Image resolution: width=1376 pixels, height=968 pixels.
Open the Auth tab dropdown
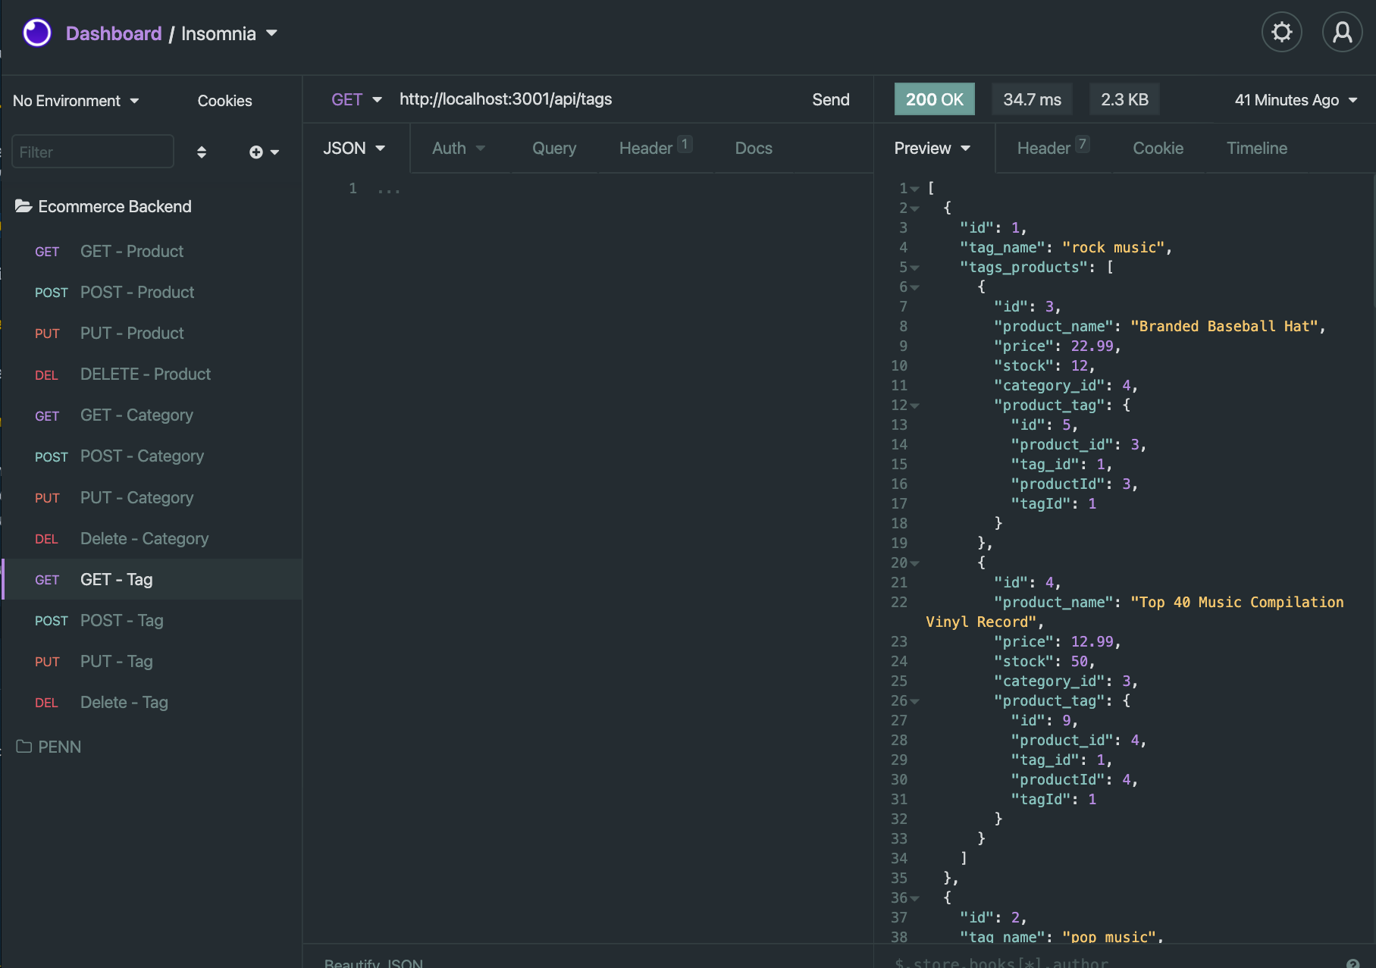[x=459, y=149]
